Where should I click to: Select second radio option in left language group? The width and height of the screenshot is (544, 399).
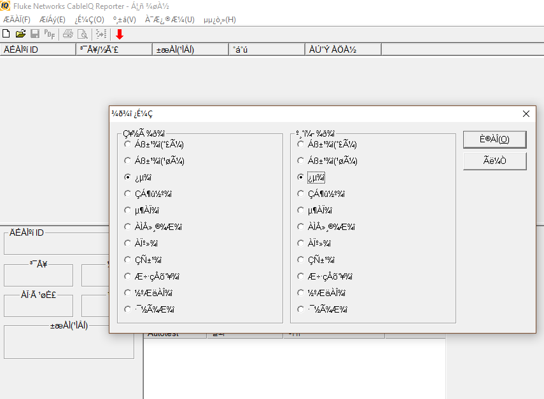pos(155,161)
